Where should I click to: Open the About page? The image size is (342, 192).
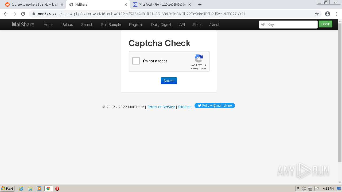(x=214, y=25)
